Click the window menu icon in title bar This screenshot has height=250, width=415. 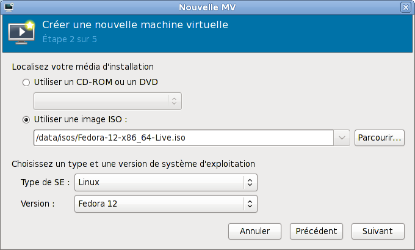click(x=8, y=7)
